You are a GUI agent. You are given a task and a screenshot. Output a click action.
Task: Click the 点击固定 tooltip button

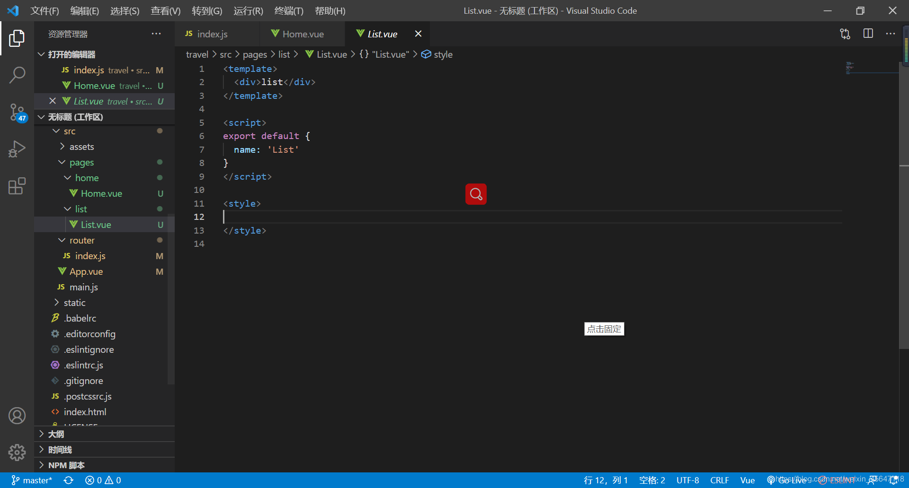click(604, 329)
